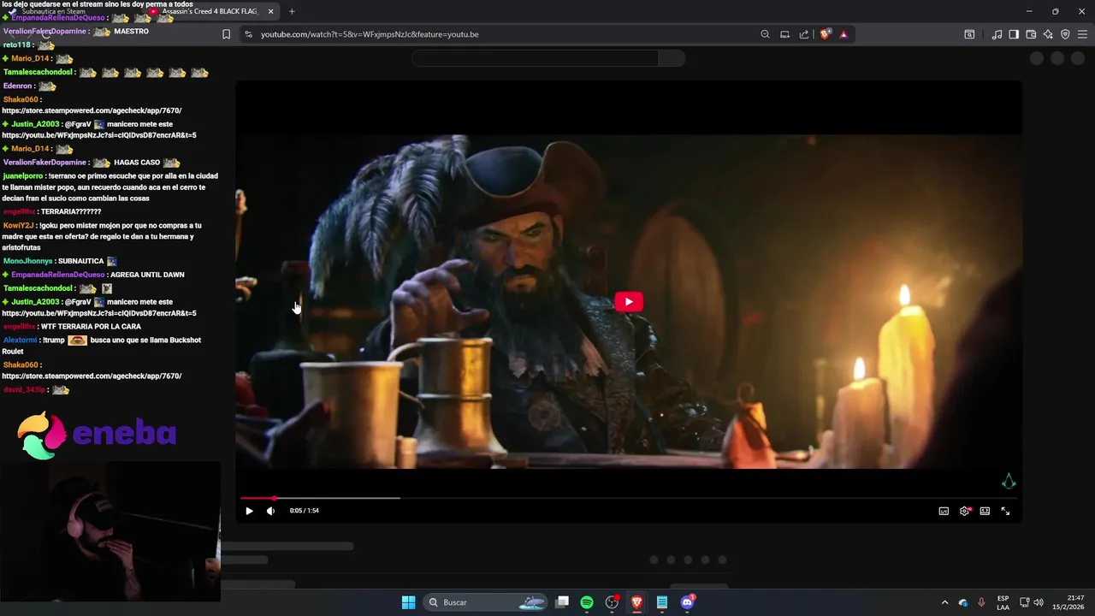Open Windows Start menu
Image resolution: width=1095 pixels, height=616 pixels.
(408, 602)
